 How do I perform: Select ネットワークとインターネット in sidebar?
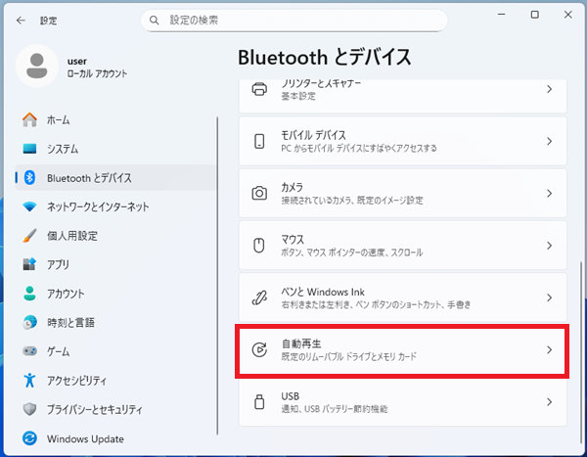(115, 206)
